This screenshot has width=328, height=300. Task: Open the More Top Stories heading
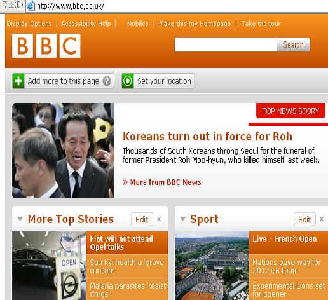[71, 219]
